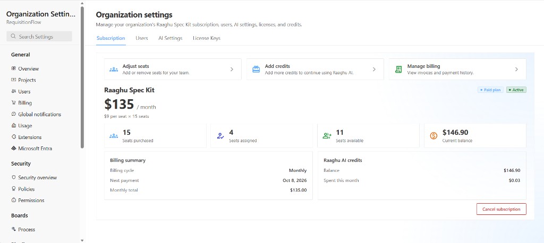Click the Cancel subscription button
Screen dimensions: 544x243
tap(501, 209)
